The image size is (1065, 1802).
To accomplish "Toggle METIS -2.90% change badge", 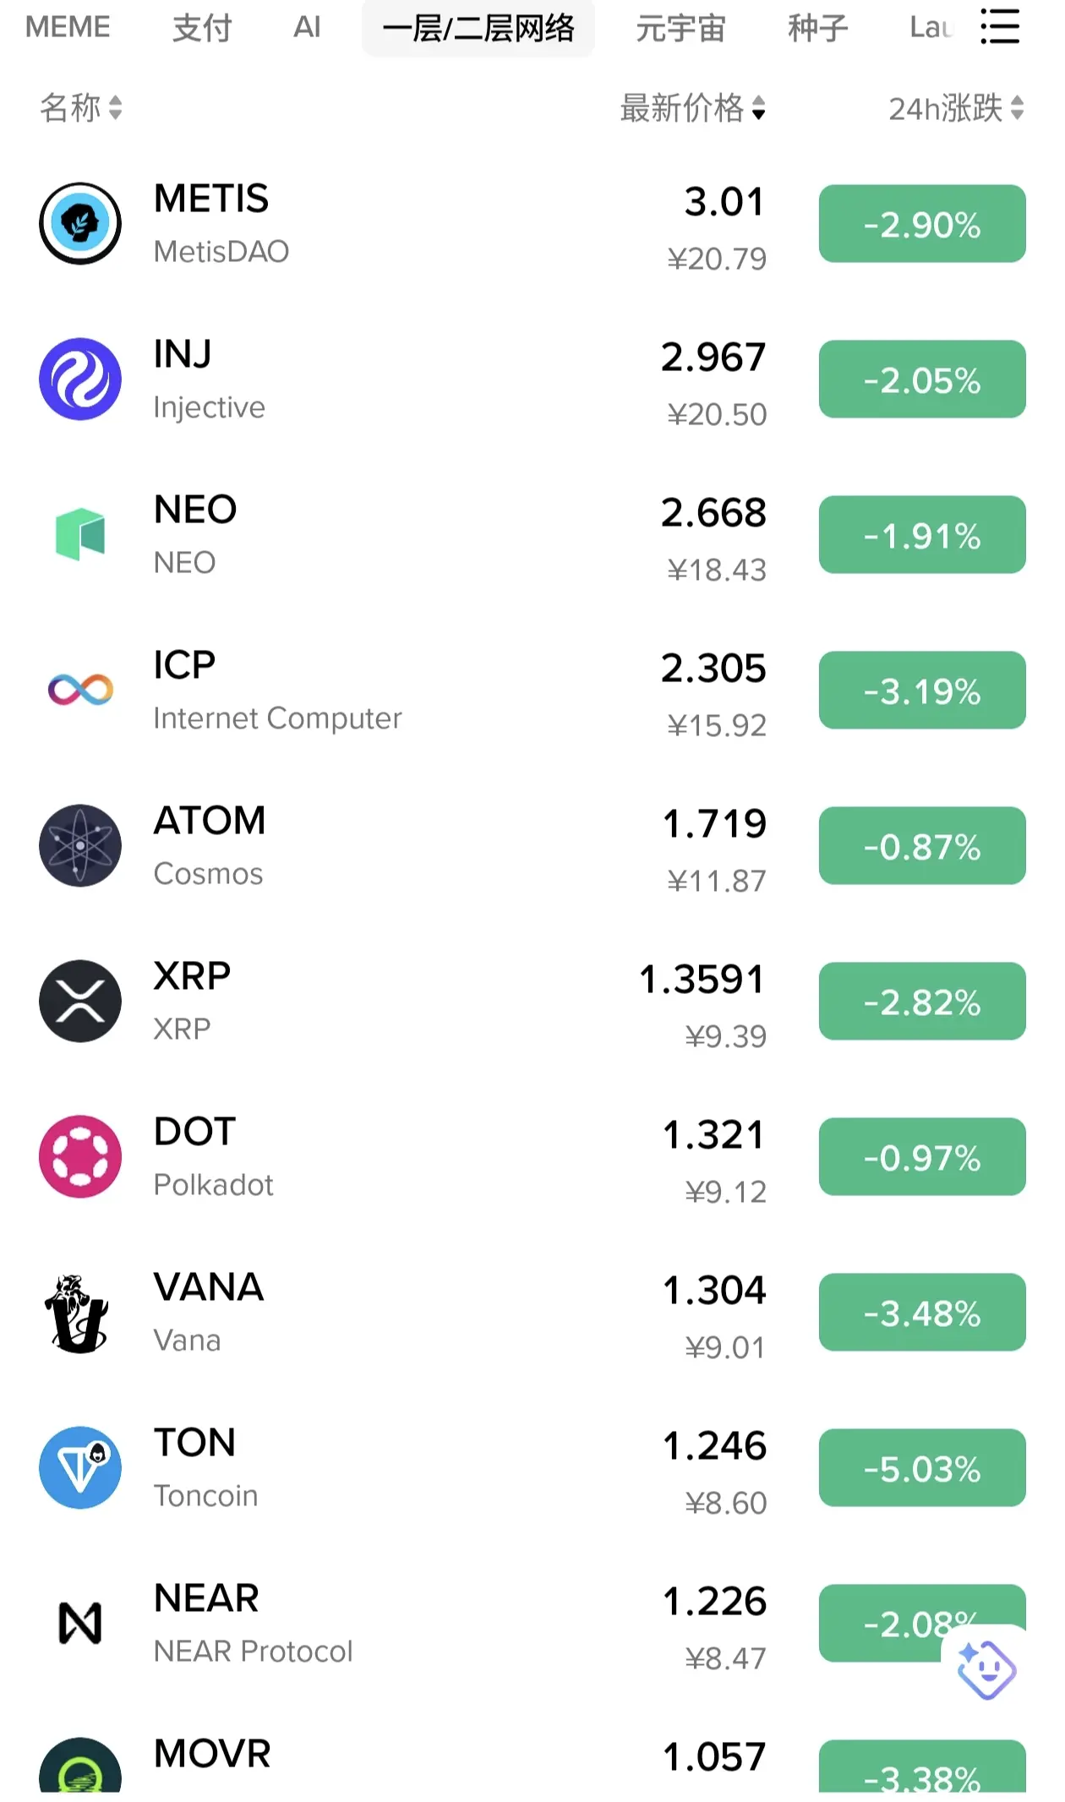I will point(922,223).
